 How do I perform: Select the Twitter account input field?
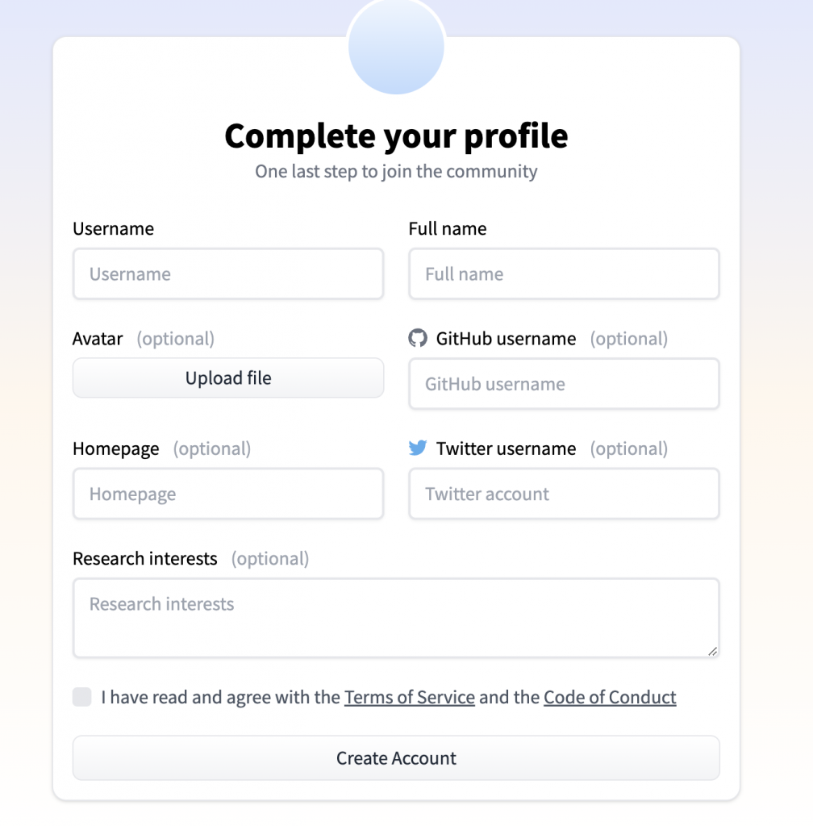pyautogui.click(x=564, y=494)
